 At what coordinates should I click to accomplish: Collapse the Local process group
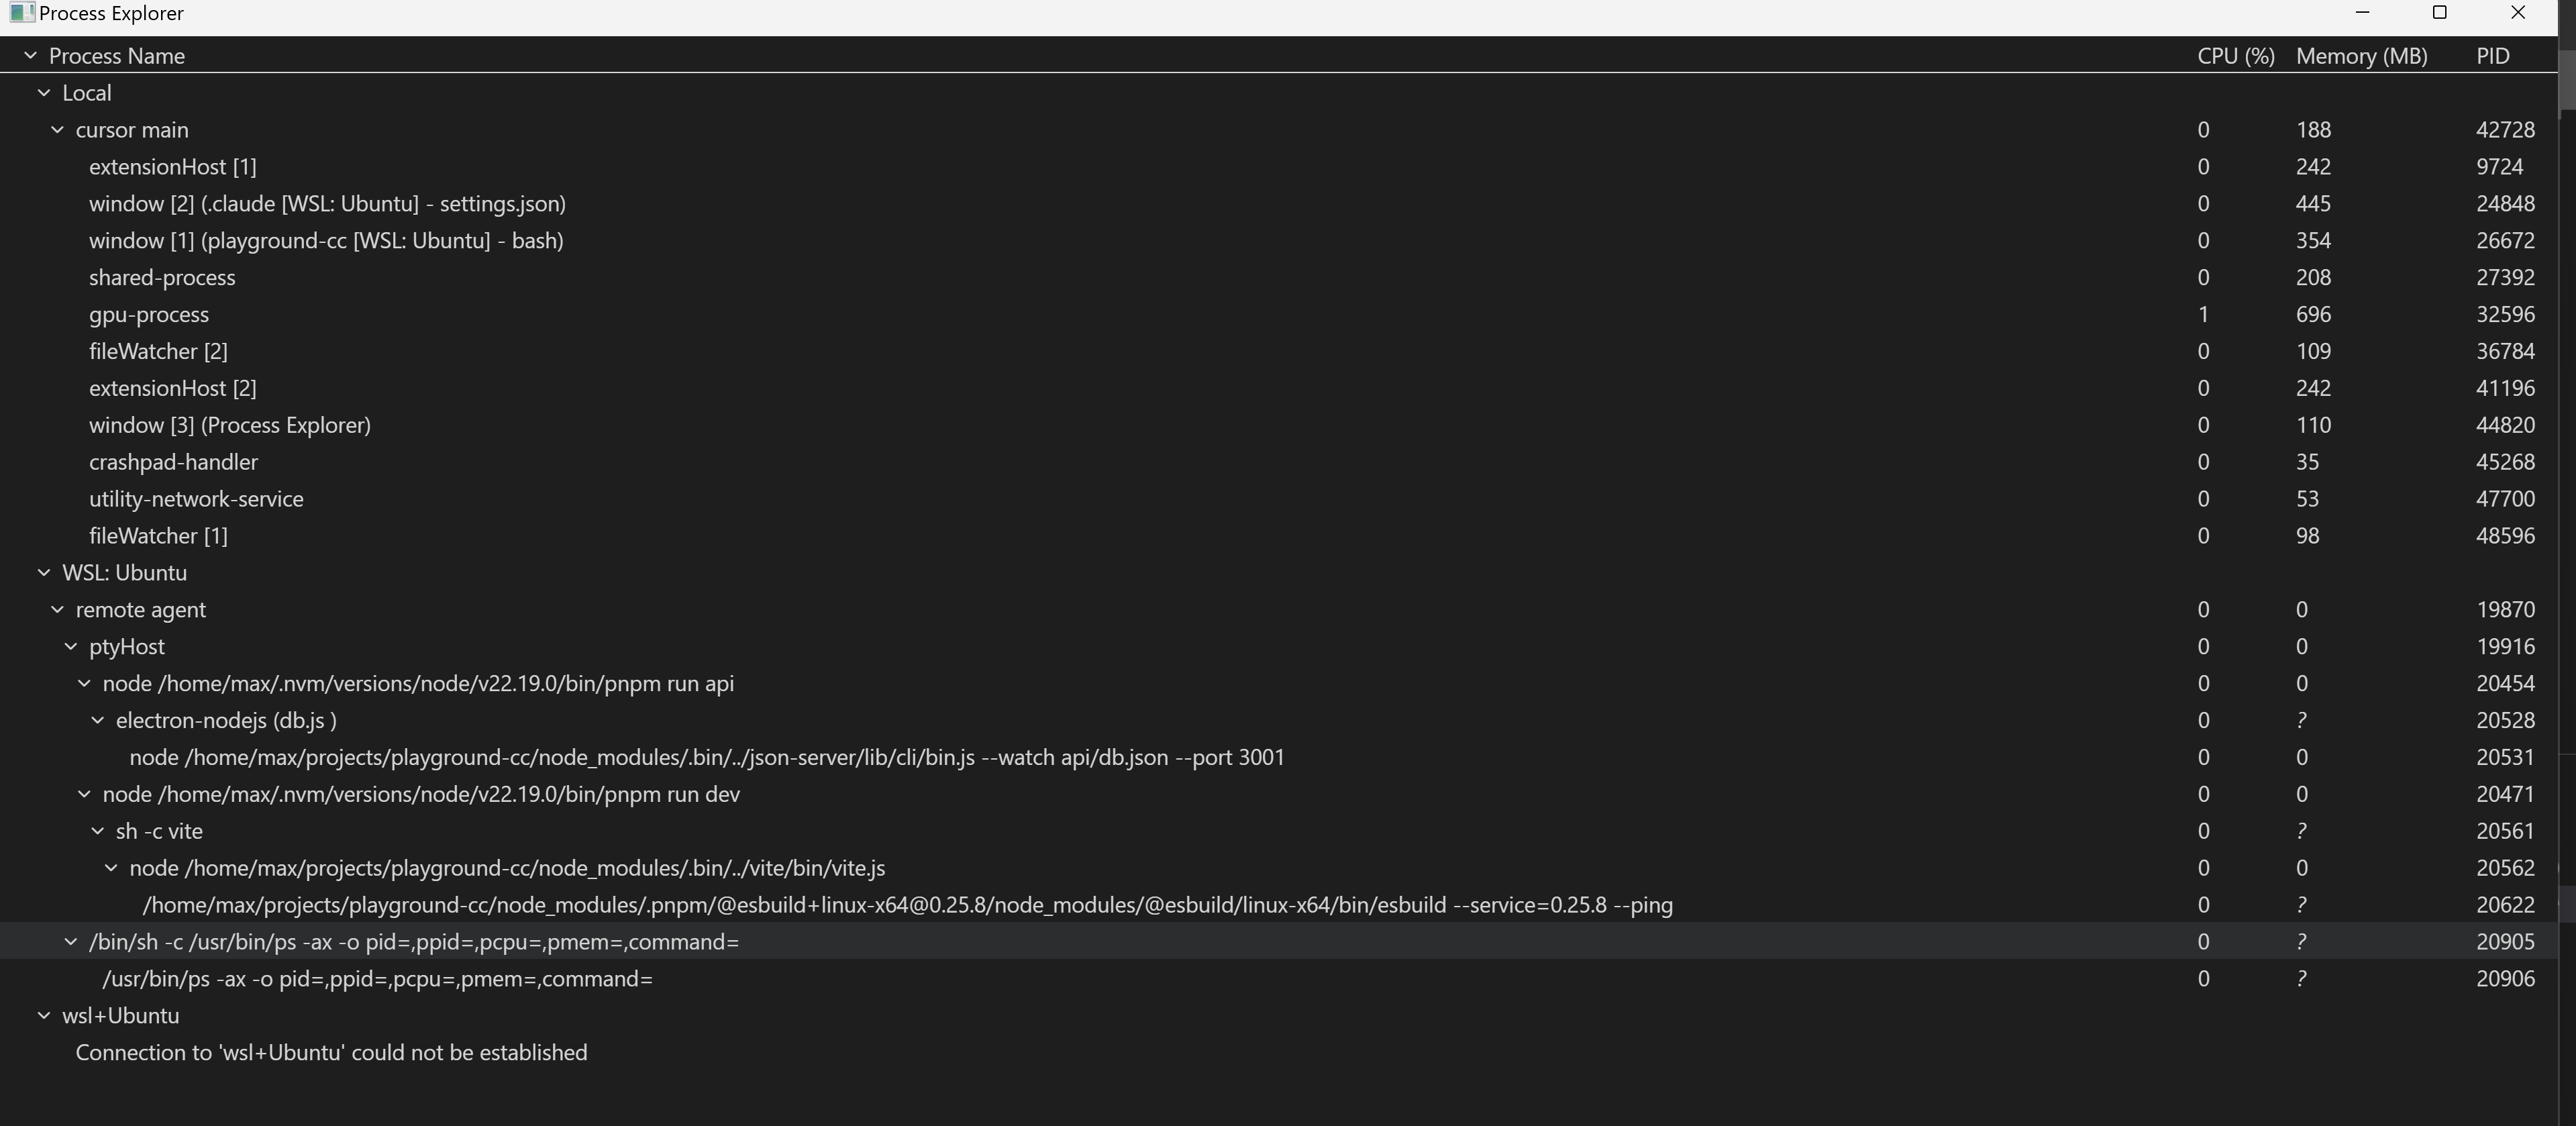click(x=44, y=93)
